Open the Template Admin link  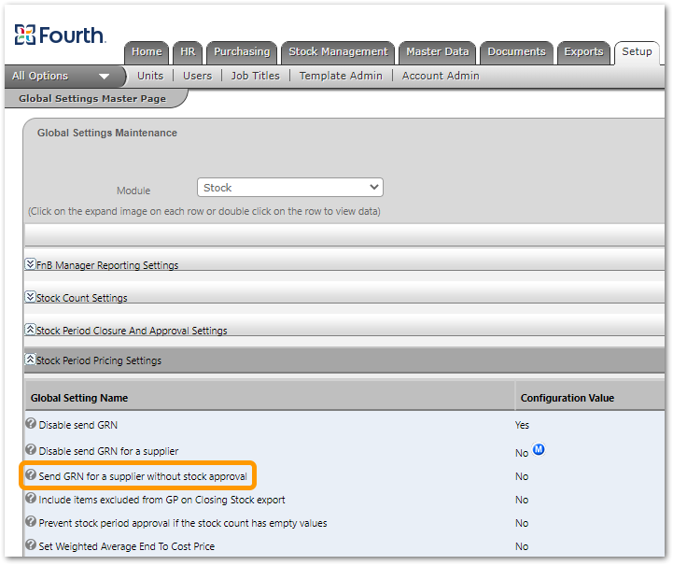pos(341,76)
